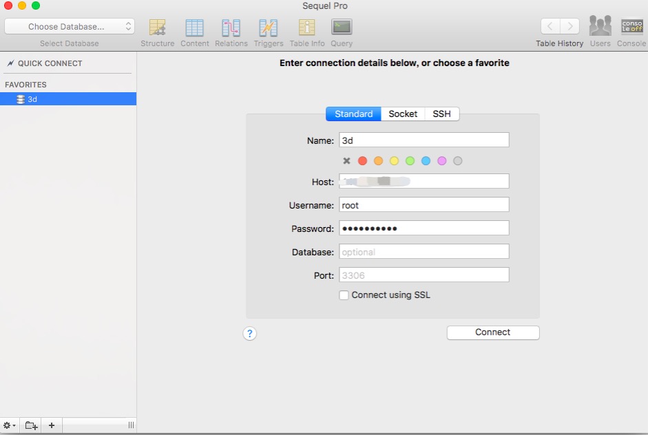The height and width of the screenshot is (435, 648).
Task: Add a new favorite with plus button
Action: tap(52, 425)
